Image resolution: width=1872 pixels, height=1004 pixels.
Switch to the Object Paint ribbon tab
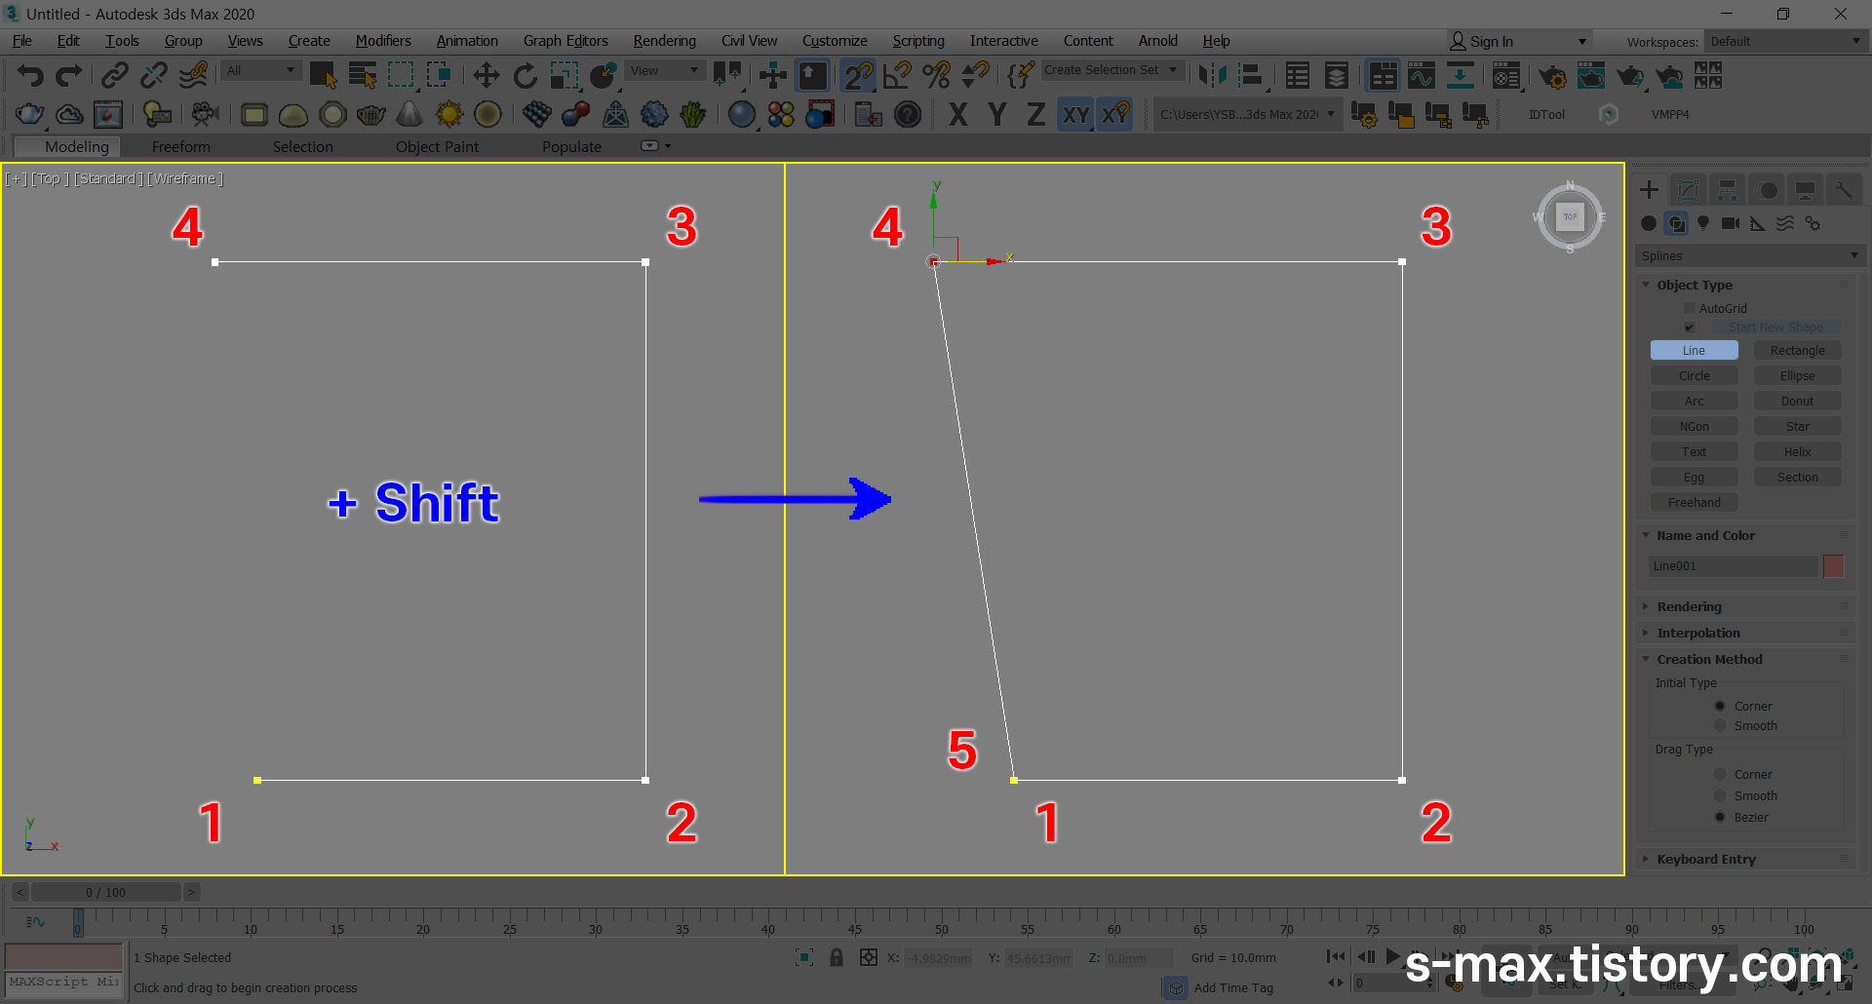pos(437,146)
